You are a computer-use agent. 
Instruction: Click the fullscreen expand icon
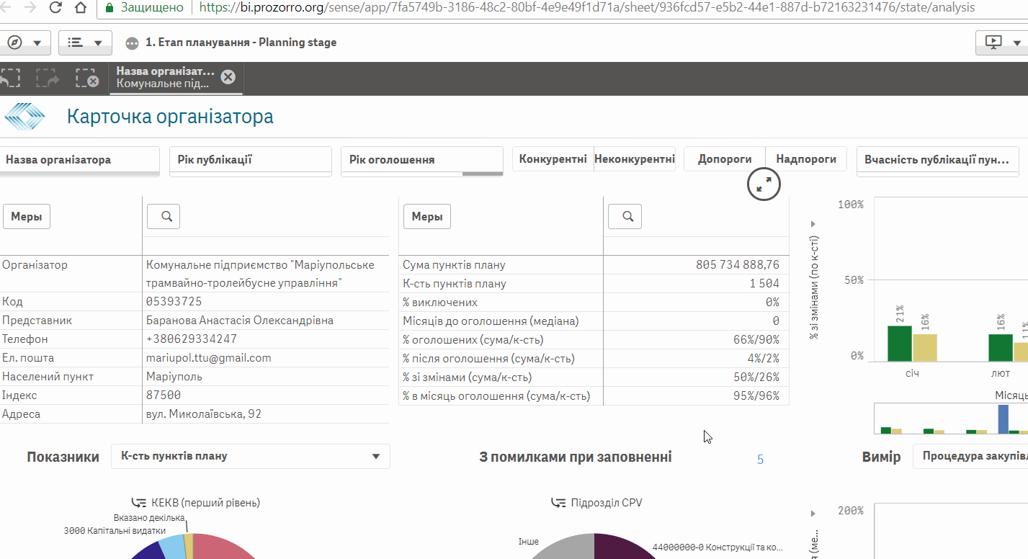point(764,185)
